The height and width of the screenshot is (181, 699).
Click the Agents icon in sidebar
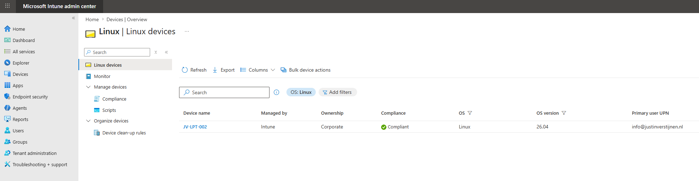tap(7, 108)
